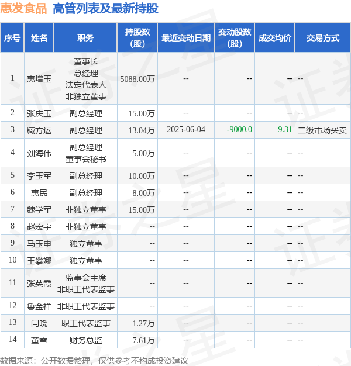The height and width of the screenshot is (366, 351).
Task: Click the 5088.00万 shareholding value
Action: (137, 79)
